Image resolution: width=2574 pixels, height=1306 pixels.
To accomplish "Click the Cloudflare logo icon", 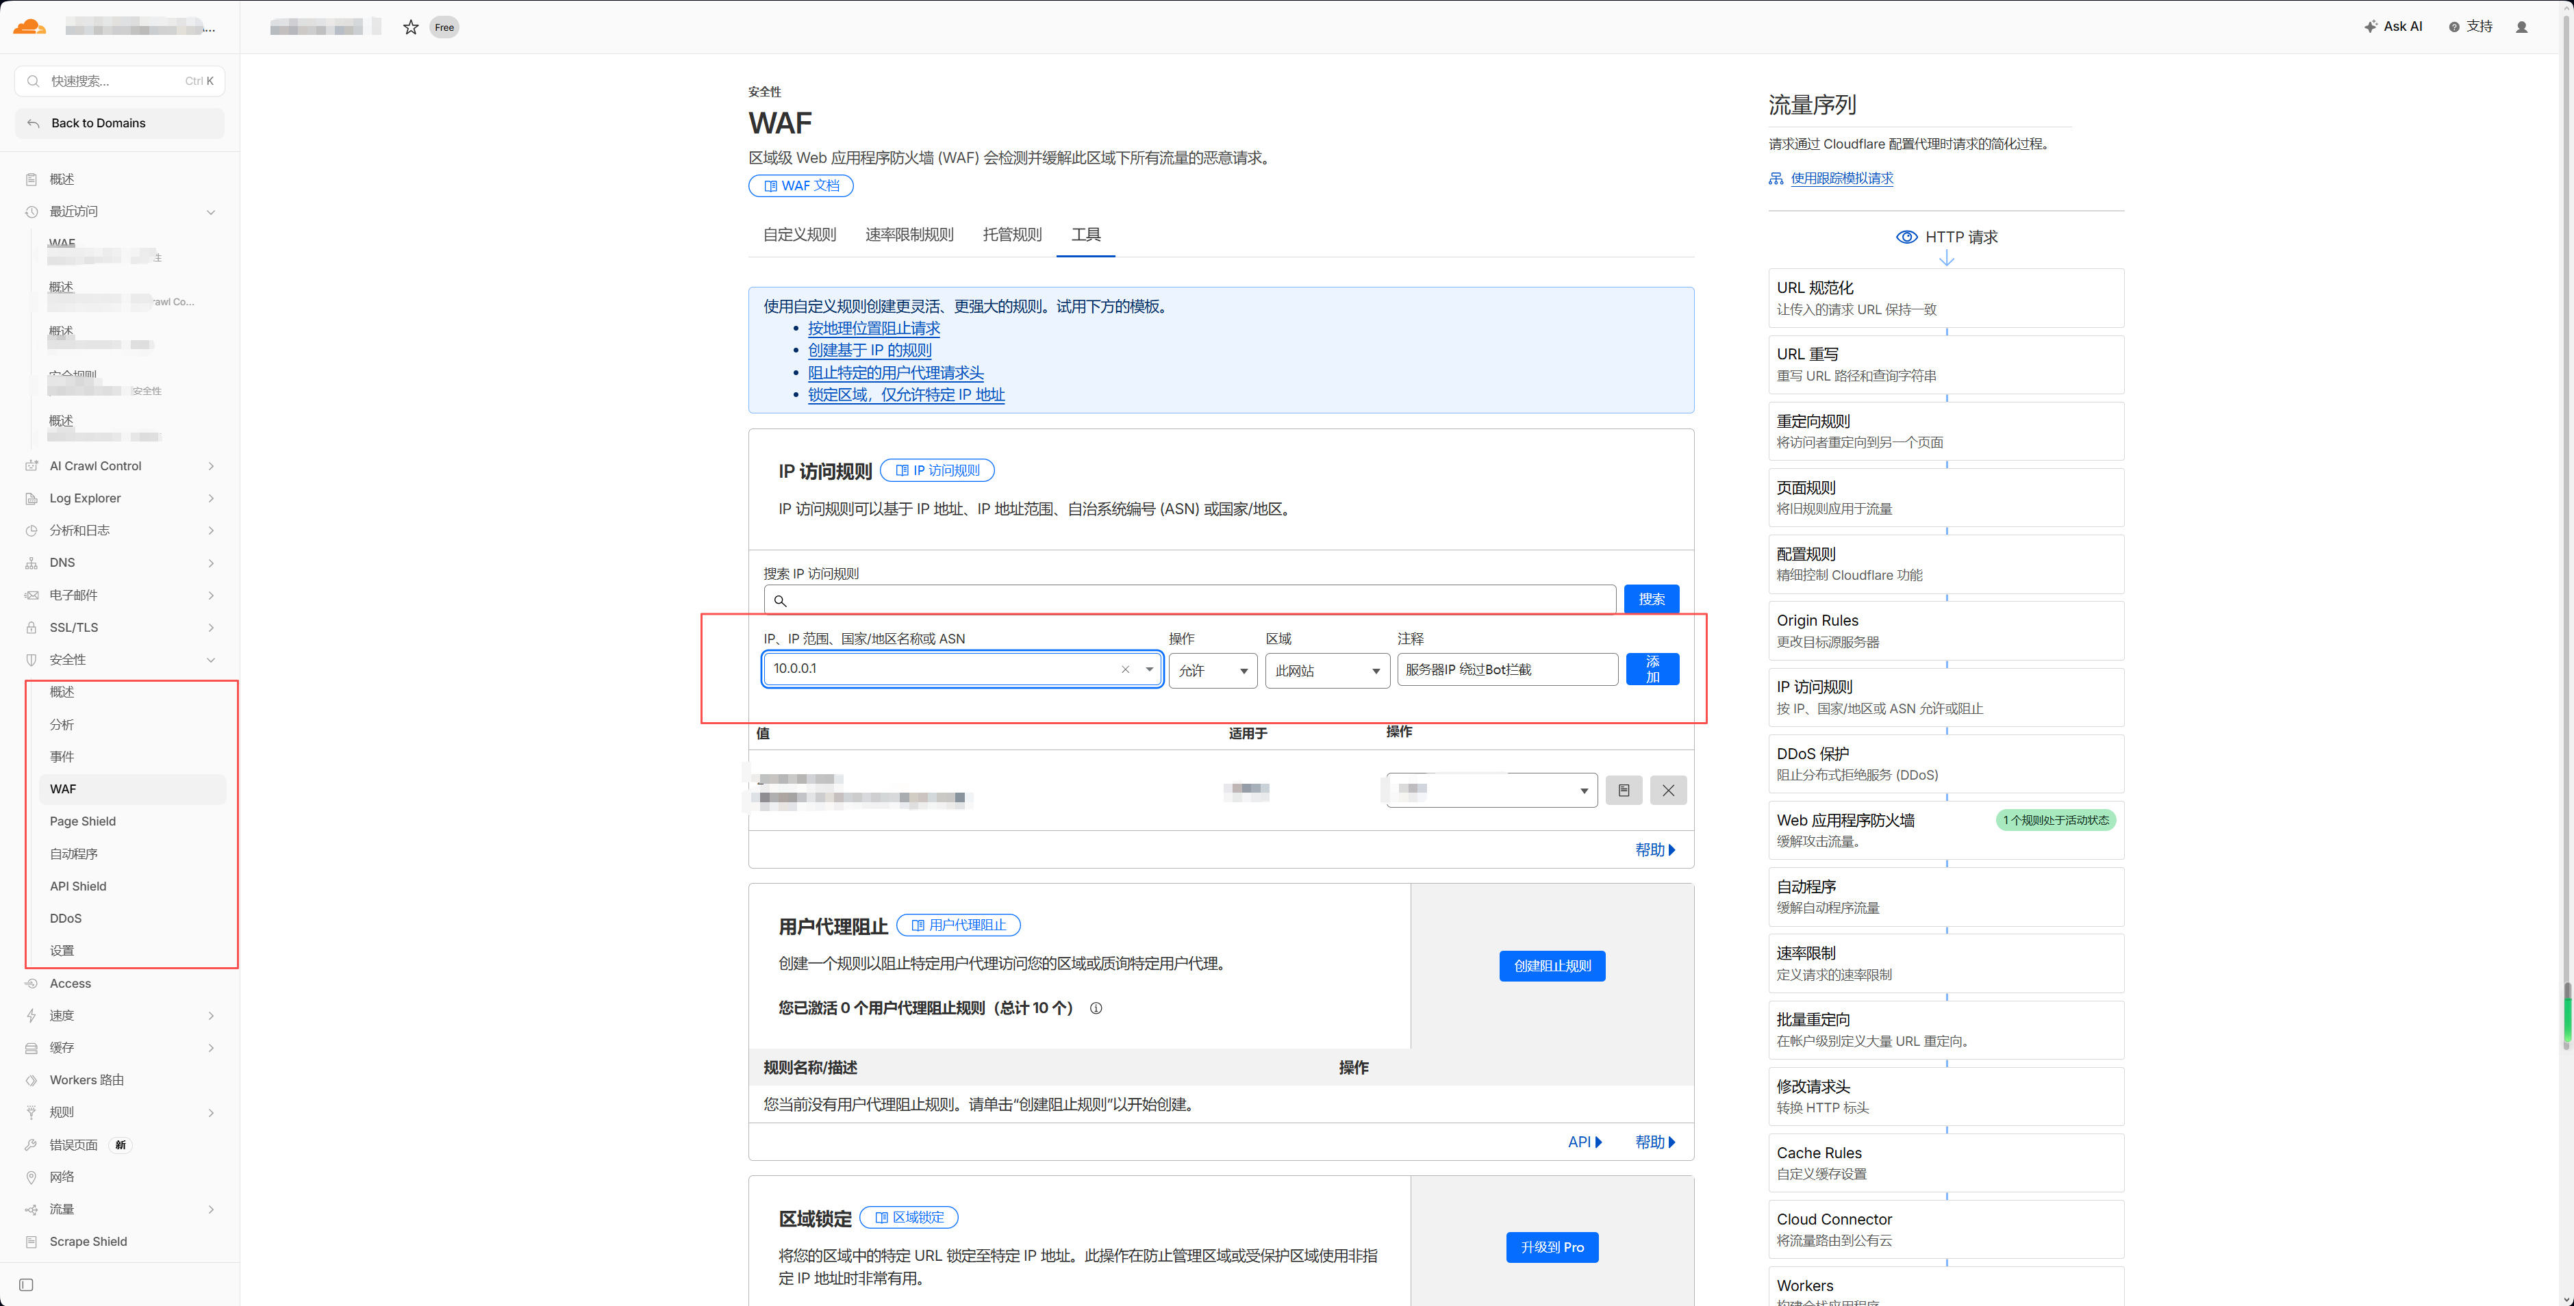I will pos(30,27).
